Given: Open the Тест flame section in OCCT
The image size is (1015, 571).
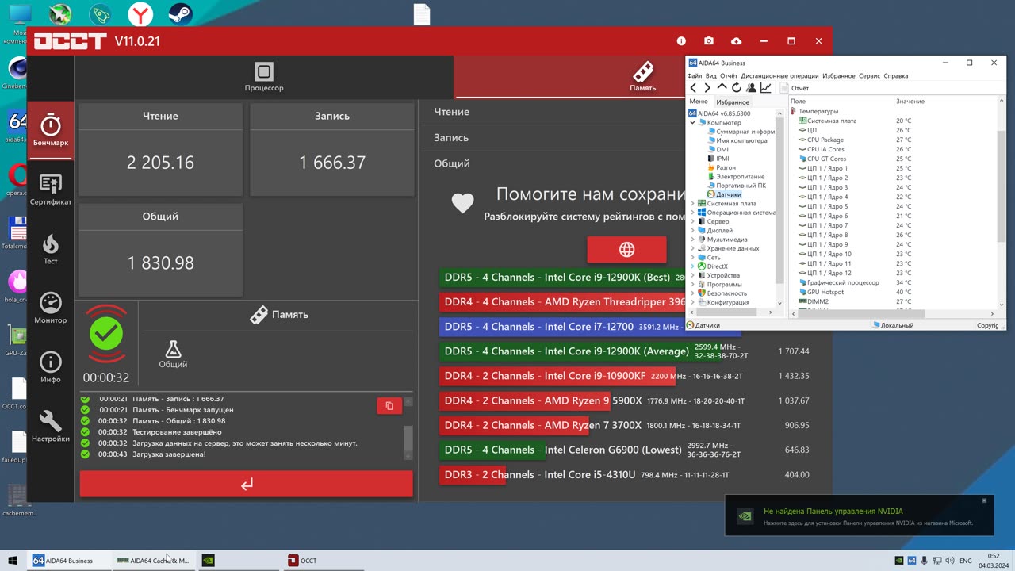Looking at the screenshot, I should point(51,249).
